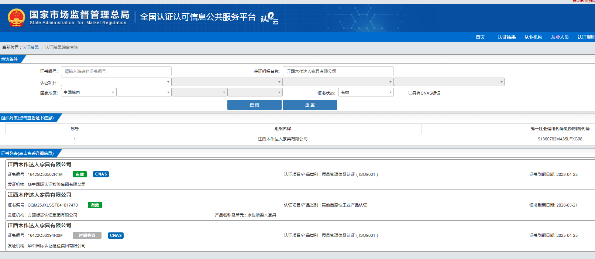Click the gray 过期失效 badge

[87, 235]
